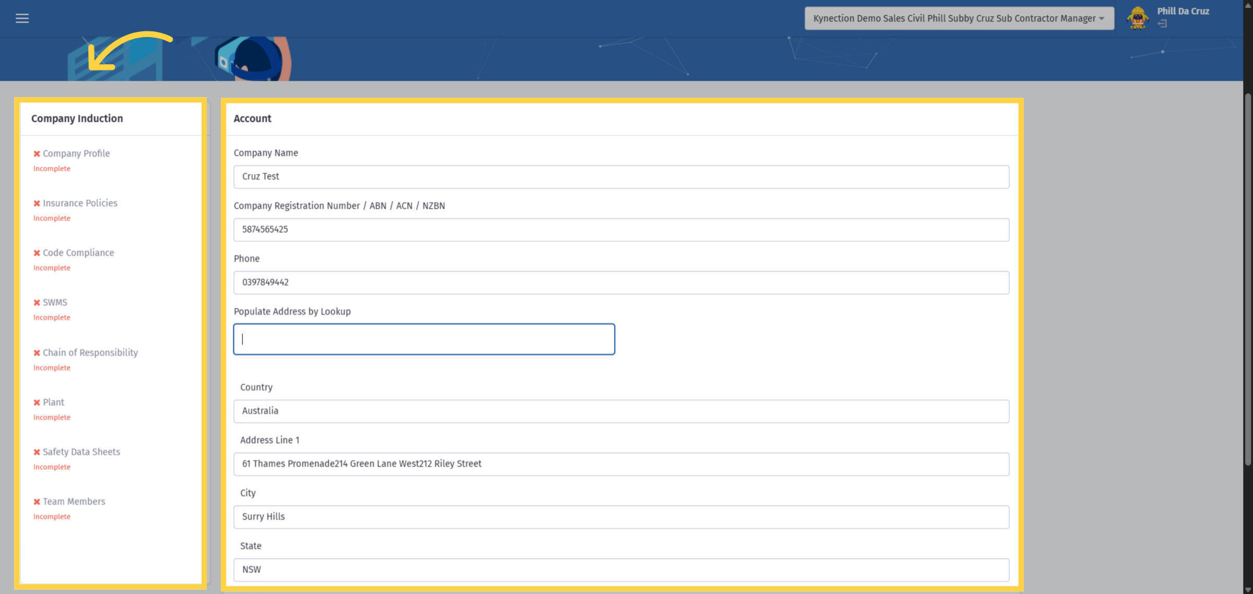Click the red X beside Chain of Responsibility
1253x594 pixels.
point(37,353)
